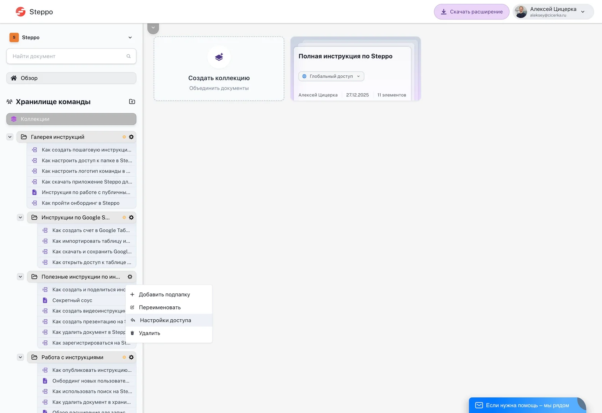Click the Обзор home icon
Screen dimensions: 602x413
pyautogui.click(x=14, y=78)
